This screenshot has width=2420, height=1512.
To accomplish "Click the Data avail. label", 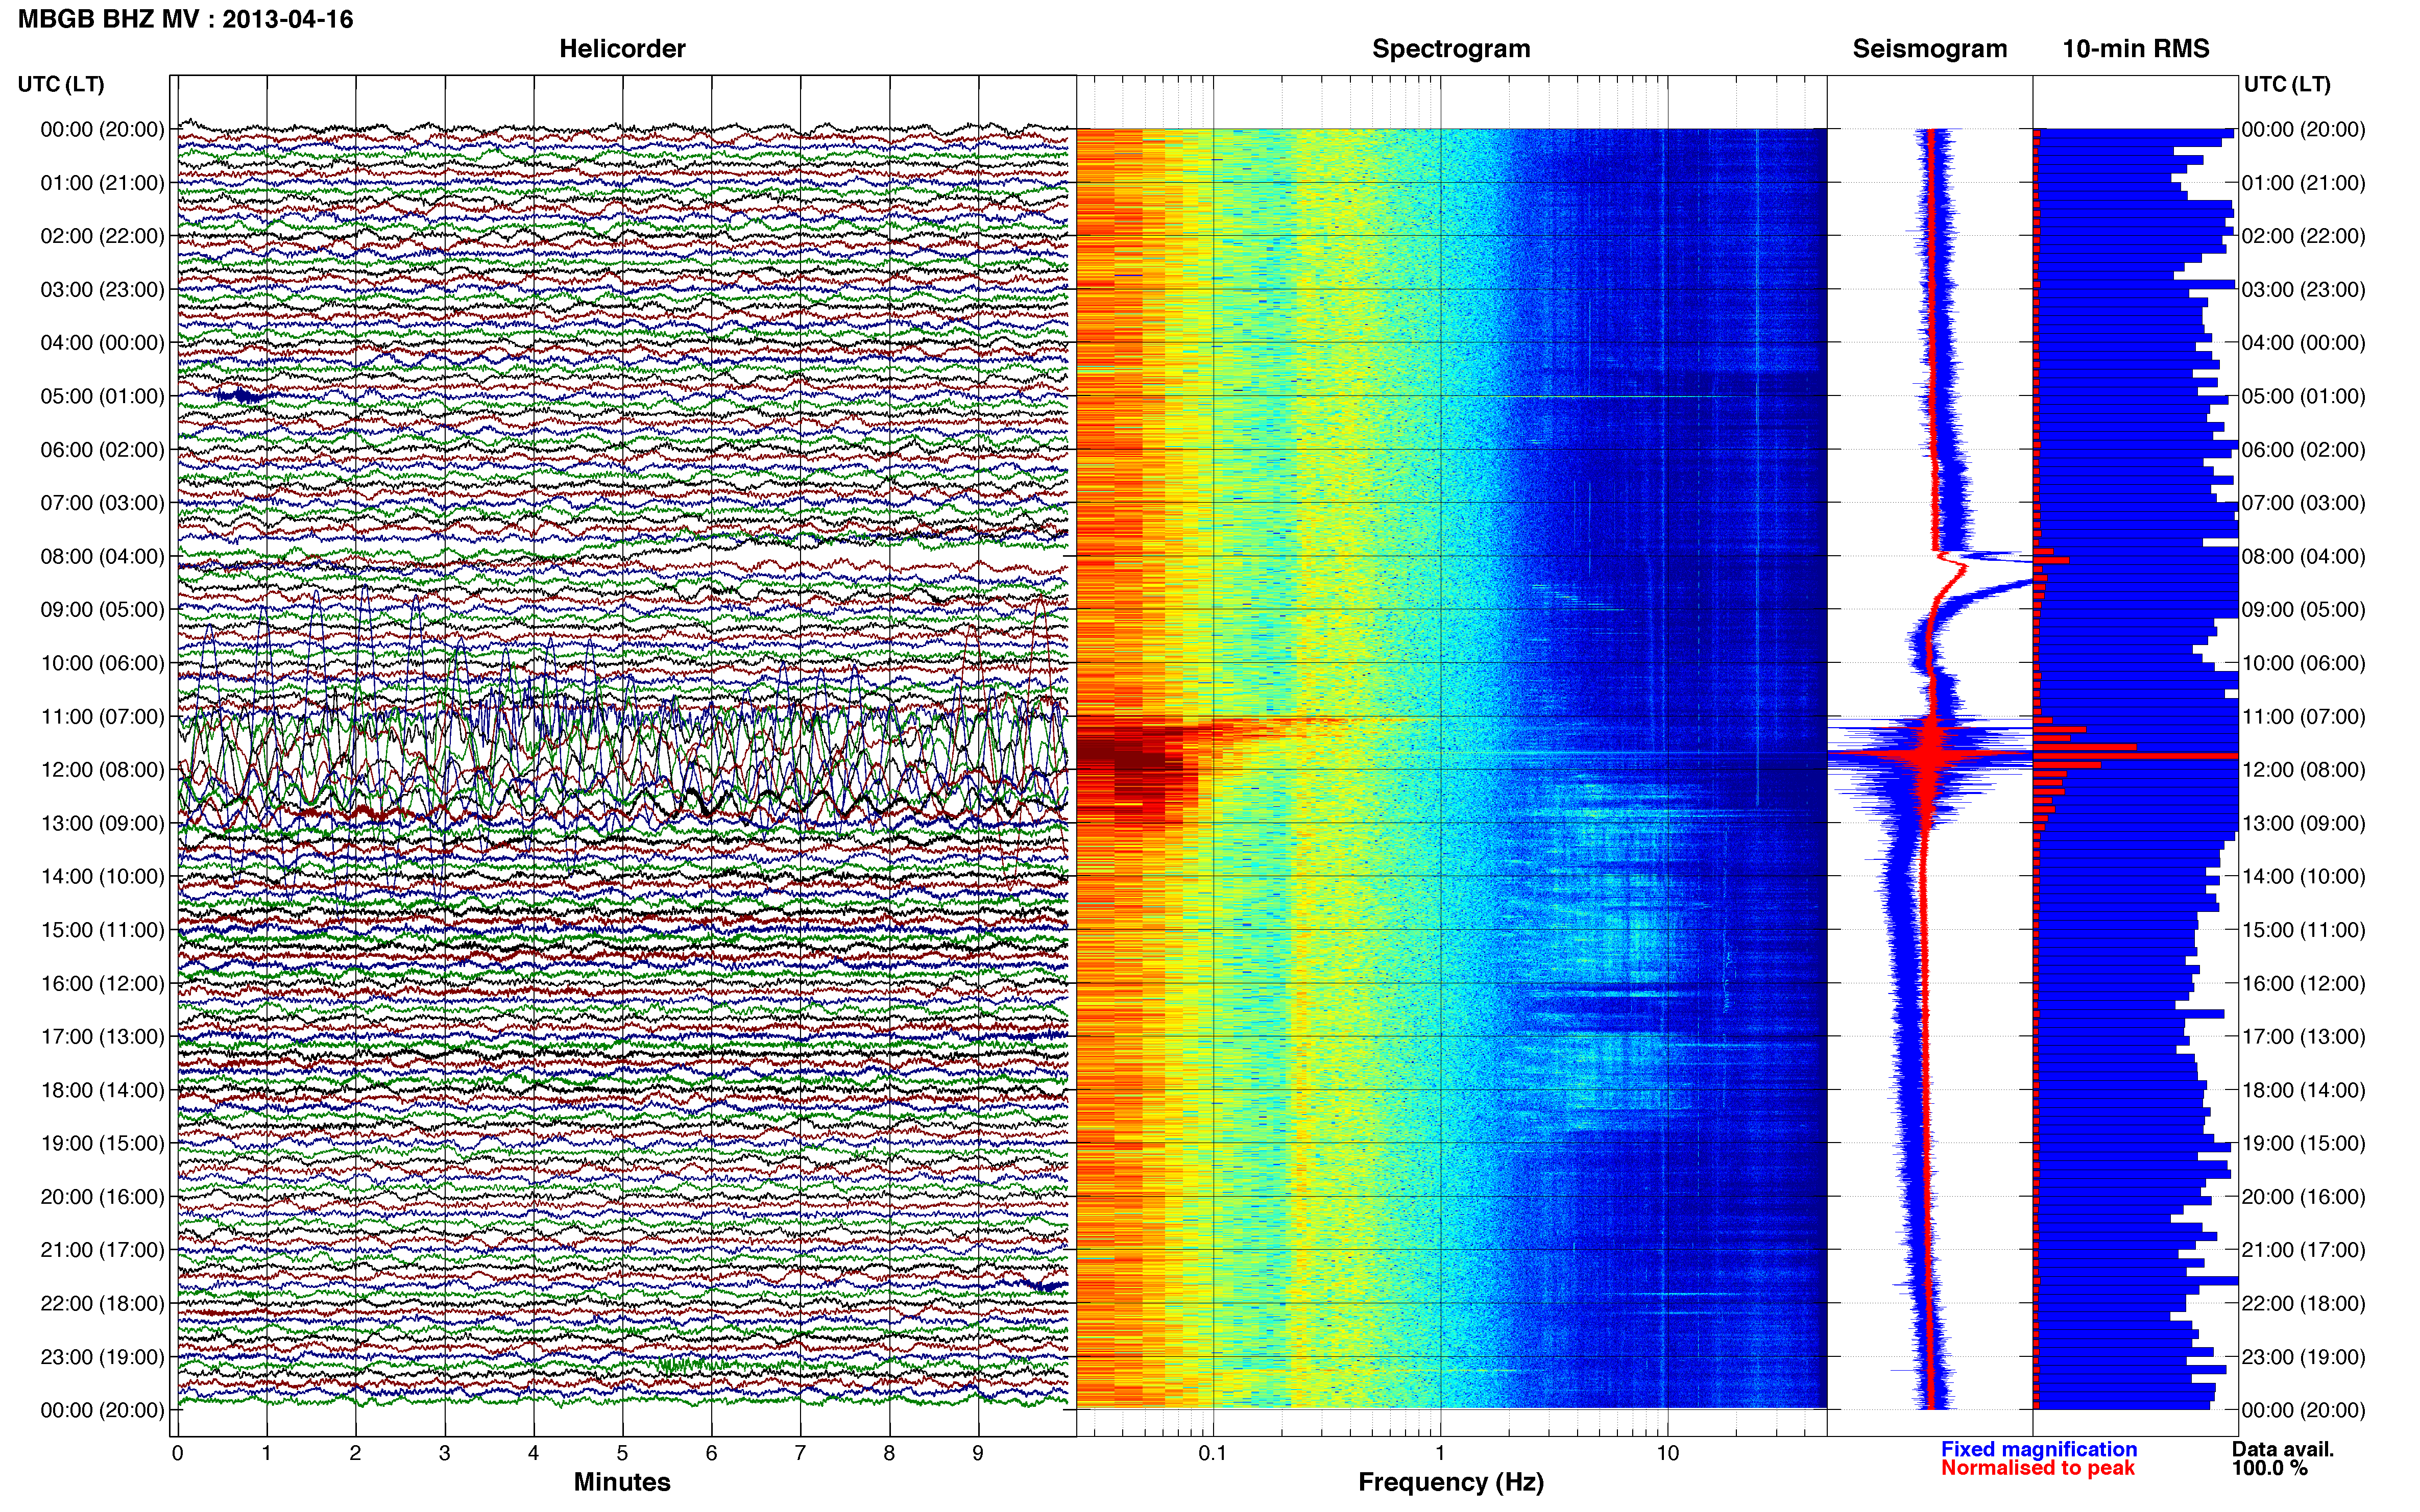I will pyautogui.click(x=2283, y=1449).
